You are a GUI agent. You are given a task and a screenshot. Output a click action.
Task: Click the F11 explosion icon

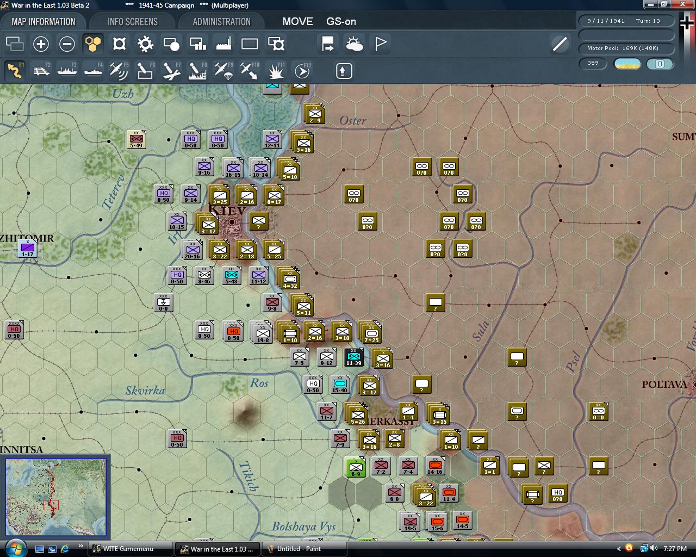point(276,71)
